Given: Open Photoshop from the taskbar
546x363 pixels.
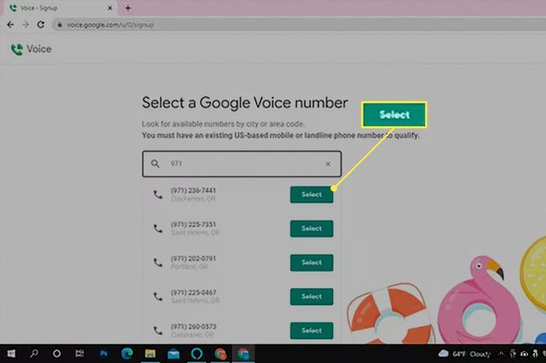Looking at the screenshot, I should (x=103, y=354).
